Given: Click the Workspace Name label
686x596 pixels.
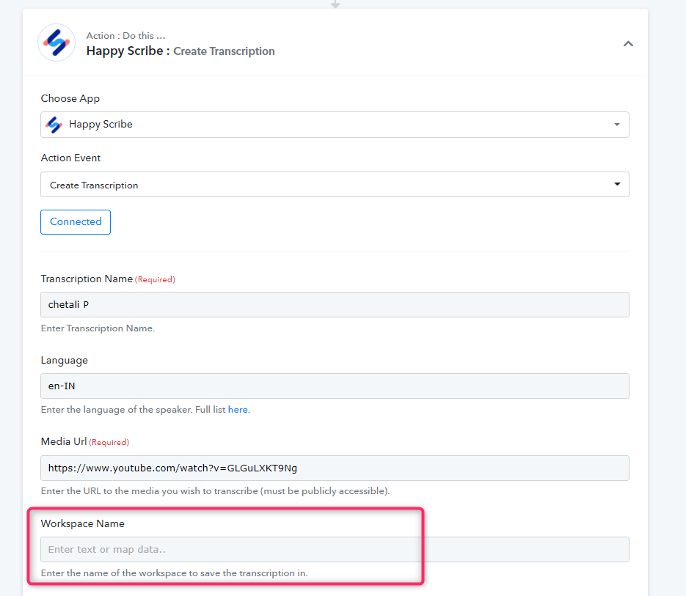Looking at the screenshot, I should 83,524.
